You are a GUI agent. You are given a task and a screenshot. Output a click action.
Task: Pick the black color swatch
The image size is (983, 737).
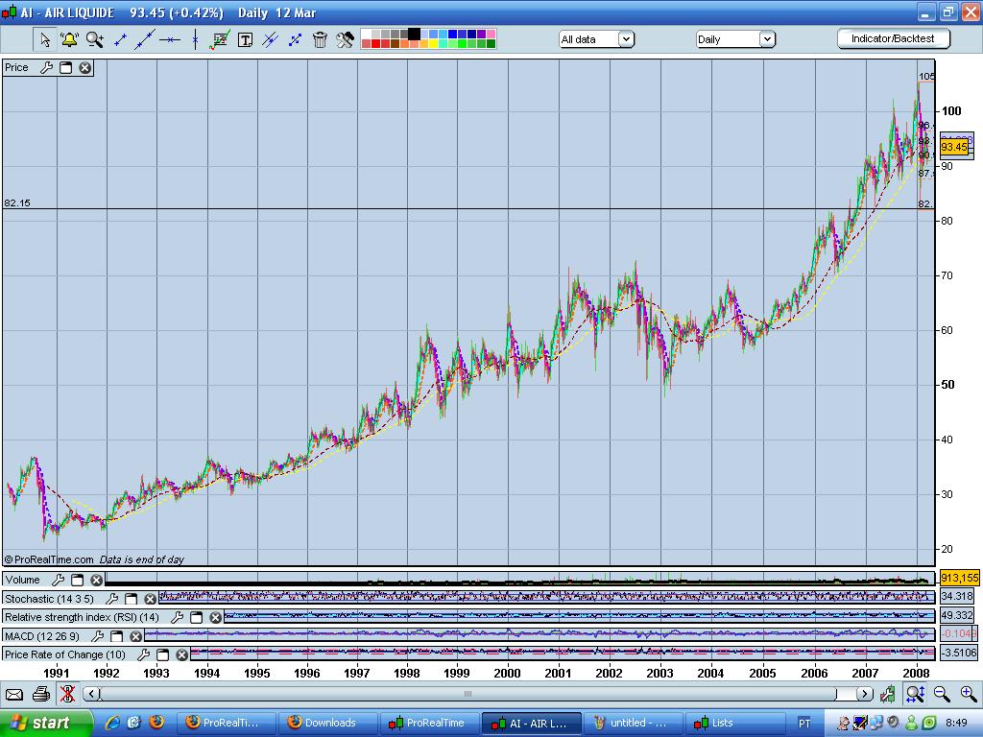[x=415, y=34]
